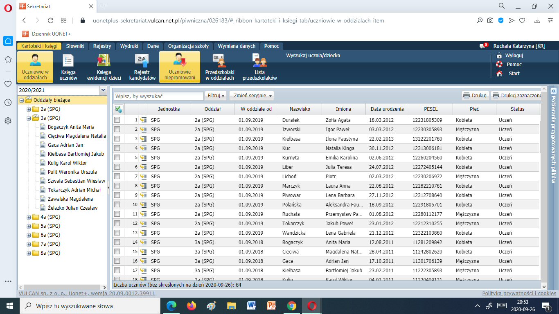
Task: Click the student search input field
Action: (x=158, y=96)
